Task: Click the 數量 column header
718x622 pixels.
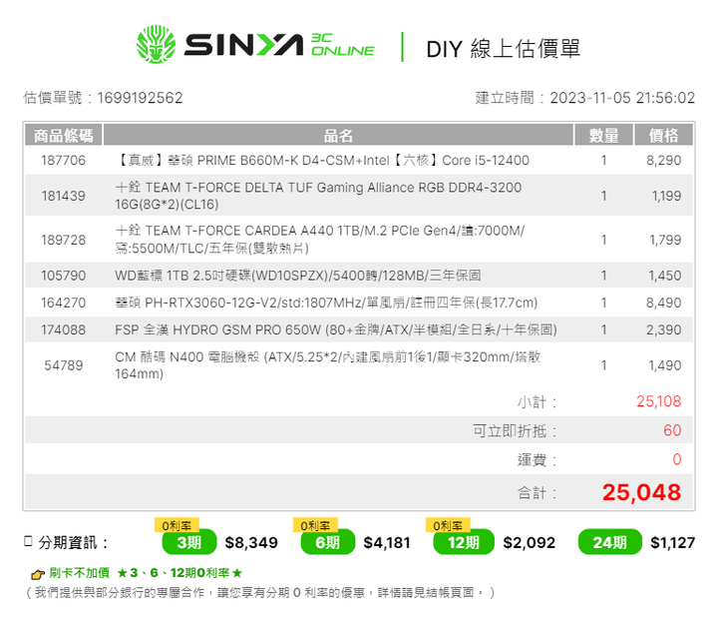Action: point(603,135)
